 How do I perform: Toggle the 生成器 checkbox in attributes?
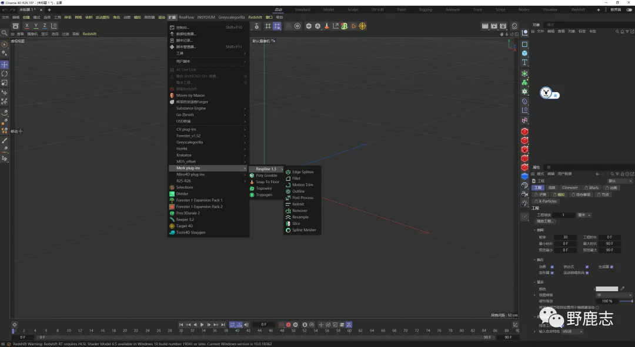611,267
